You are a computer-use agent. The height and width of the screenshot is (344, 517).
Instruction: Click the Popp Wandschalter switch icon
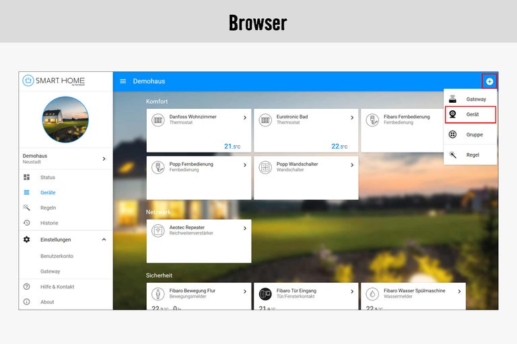tap(265, 167)
